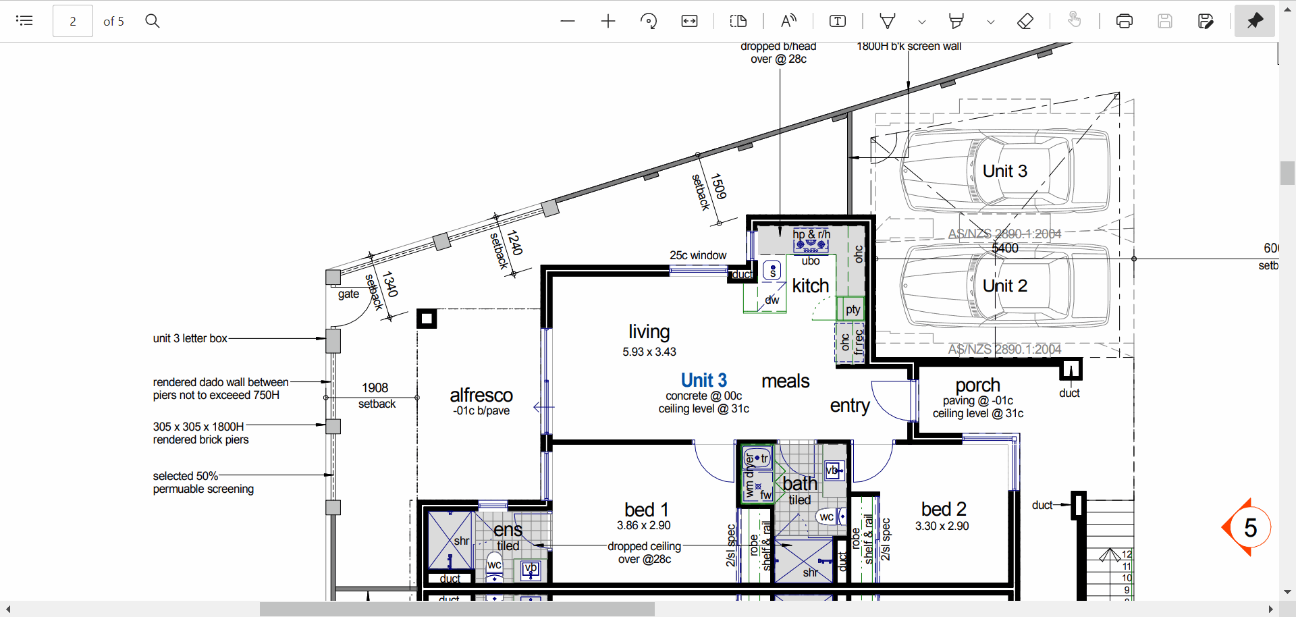The image size is (1296, 617).
Task: Expand the Draw tool options dropdown
Action: coord(921,22)
